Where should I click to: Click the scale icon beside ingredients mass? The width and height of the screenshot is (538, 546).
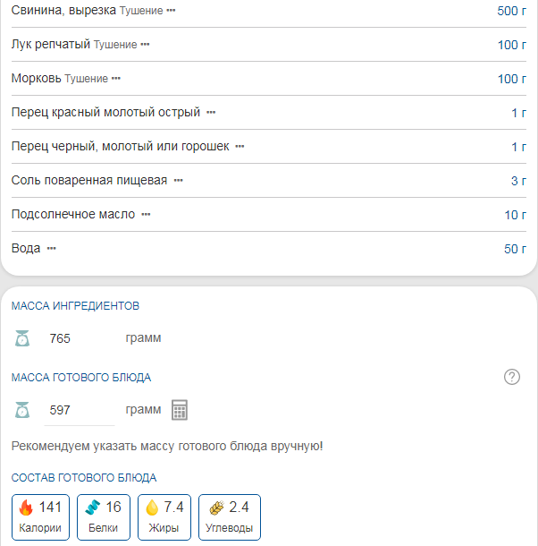point(22,338)
